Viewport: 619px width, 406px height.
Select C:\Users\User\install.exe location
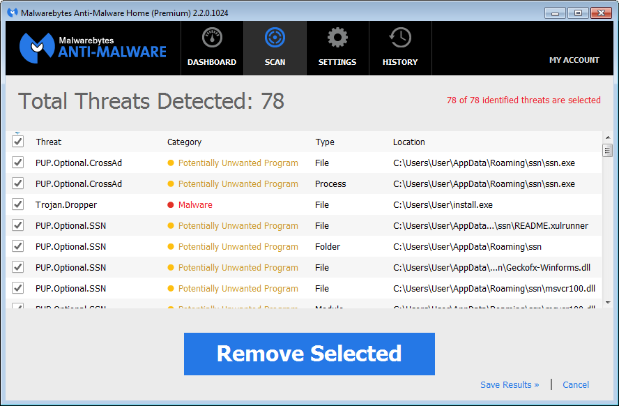pos(443,204)
